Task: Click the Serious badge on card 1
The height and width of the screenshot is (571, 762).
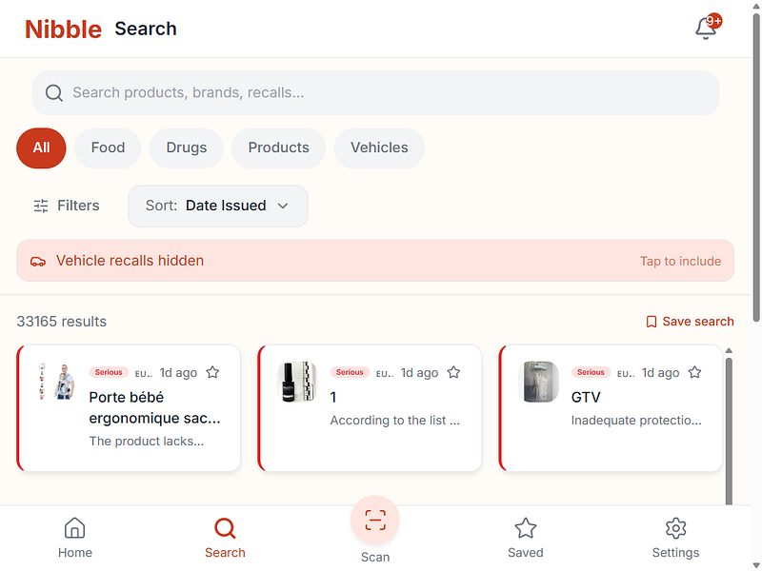Action: coord(350,372)
